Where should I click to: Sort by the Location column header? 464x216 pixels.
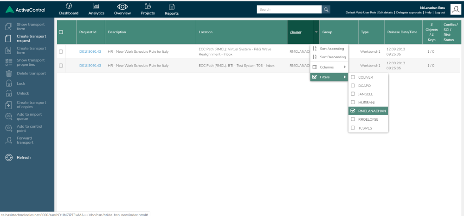(241, 32)
